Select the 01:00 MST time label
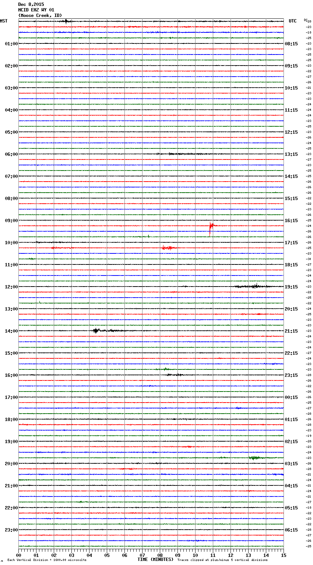313x565 pixels. [x=11, y=44]
